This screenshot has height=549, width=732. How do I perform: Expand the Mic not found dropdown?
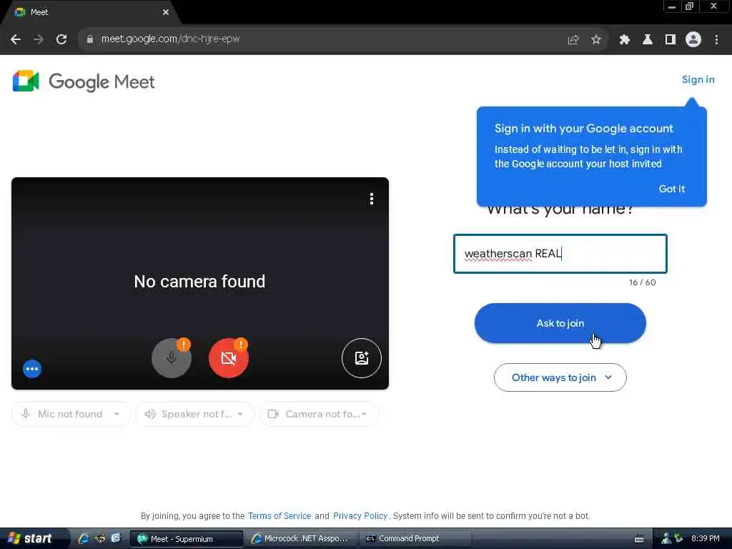point(71,414)
